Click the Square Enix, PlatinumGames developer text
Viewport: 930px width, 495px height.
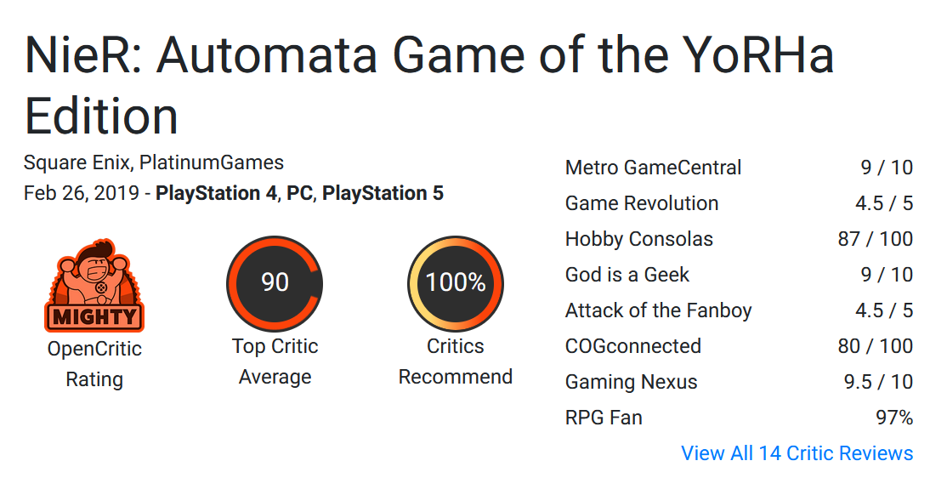(154, 162)
